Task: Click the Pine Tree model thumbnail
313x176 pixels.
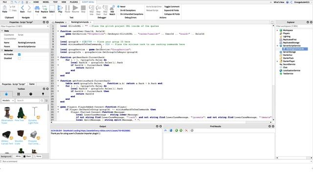Action: (x=21, y=113)
